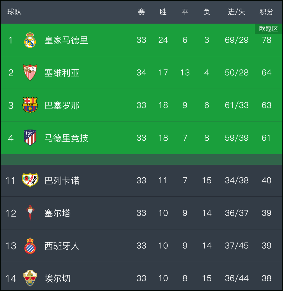
Task: Open team 巴塞罗那
Action: pyautogui.click(x=62, y=105)
